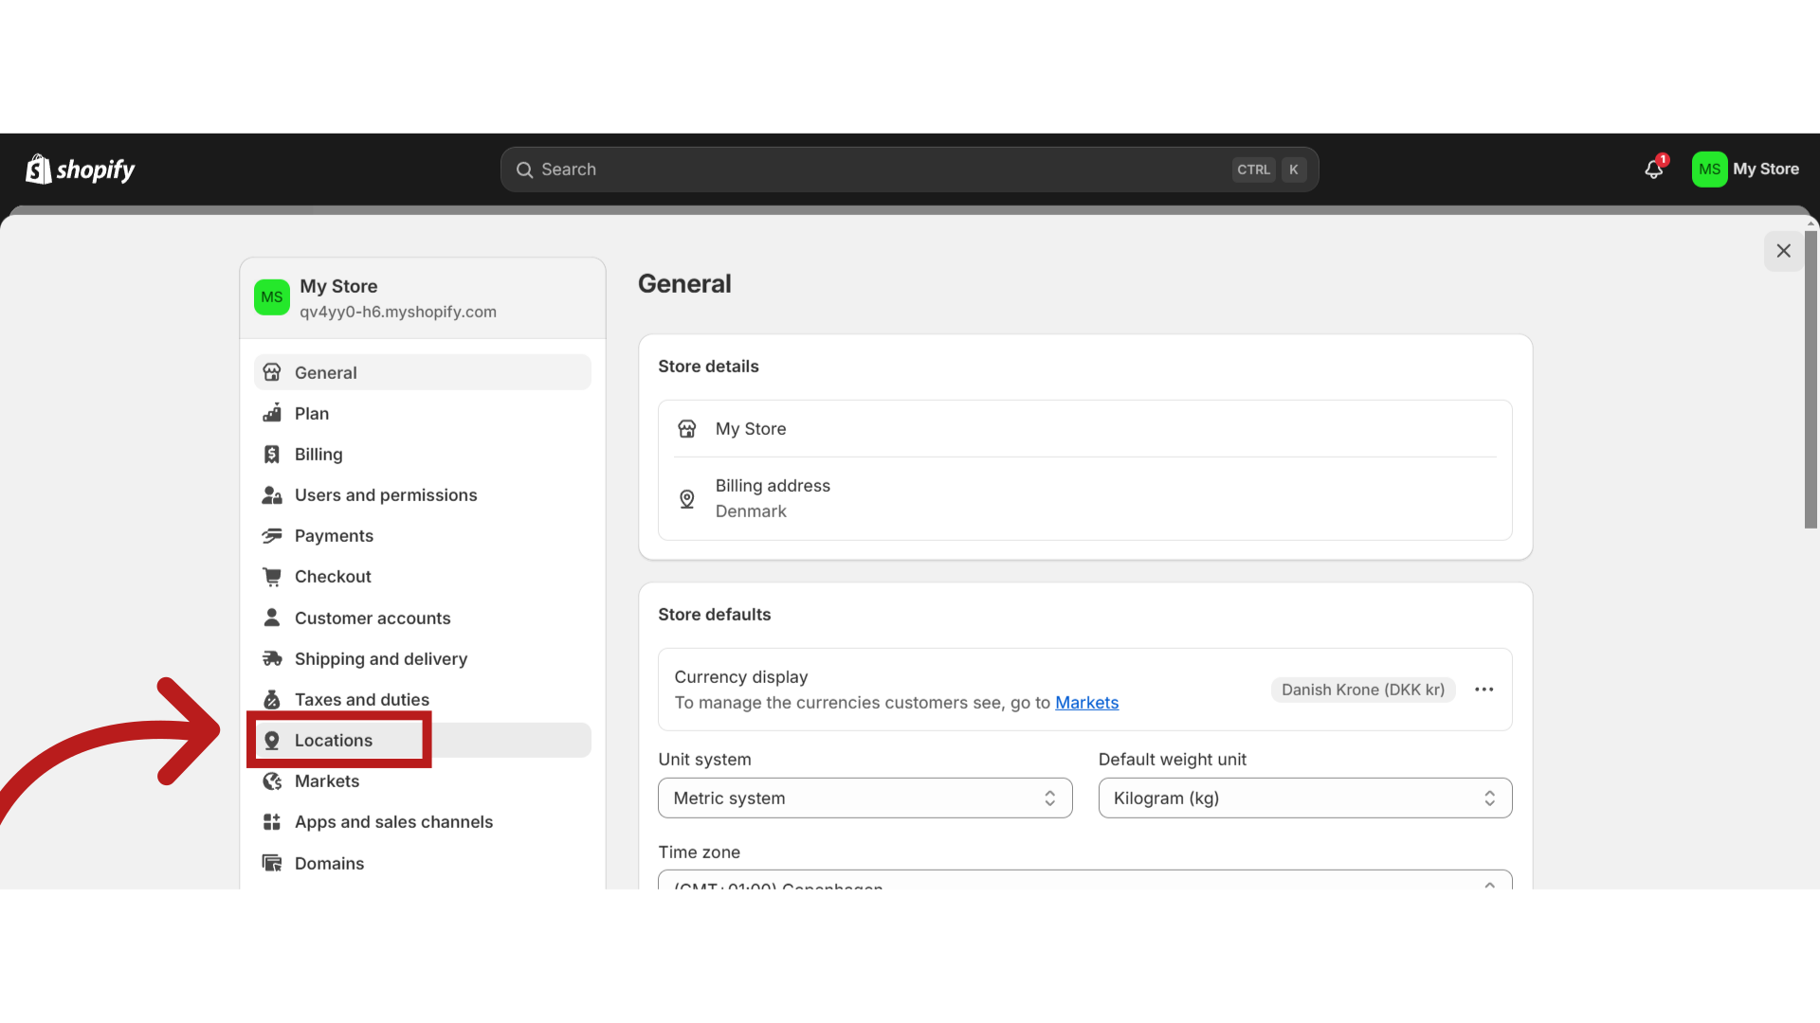
Task: Open Shipping and delivery settings
Action: 423,658
